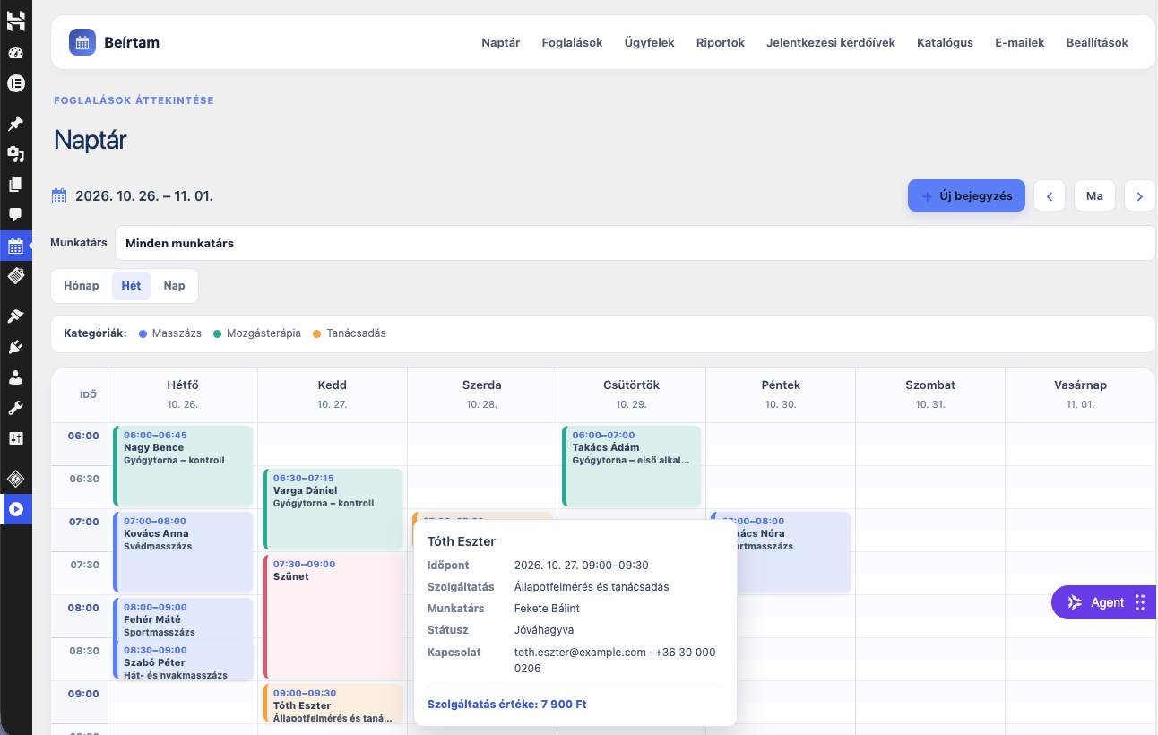The image size is (1158, 735).
Task: Click the Beírtam calendar logo icon
Action: point(82,42)
